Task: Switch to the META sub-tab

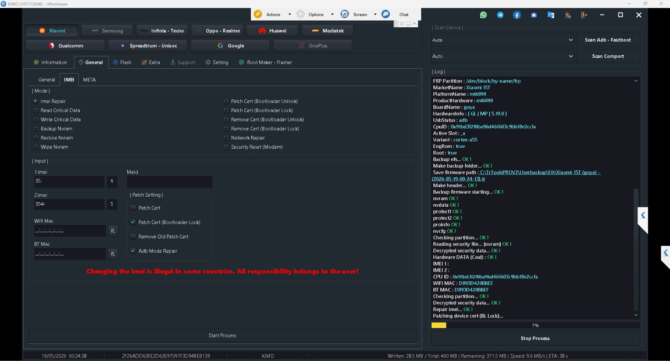Action: [89, 80]
